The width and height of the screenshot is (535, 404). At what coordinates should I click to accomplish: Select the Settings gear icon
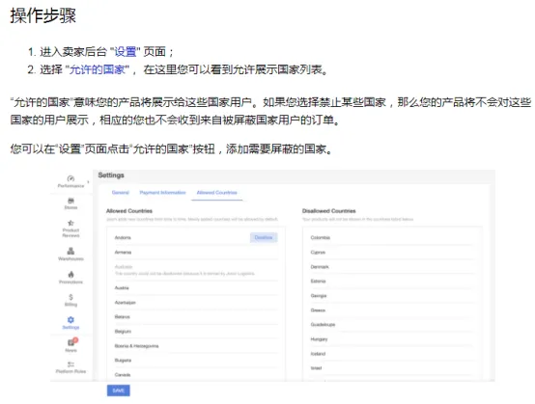pos(70,319)
